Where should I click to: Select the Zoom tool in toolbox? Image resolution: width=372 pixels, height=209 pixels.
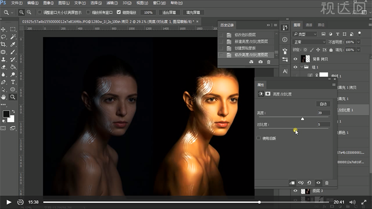(13, 97)
